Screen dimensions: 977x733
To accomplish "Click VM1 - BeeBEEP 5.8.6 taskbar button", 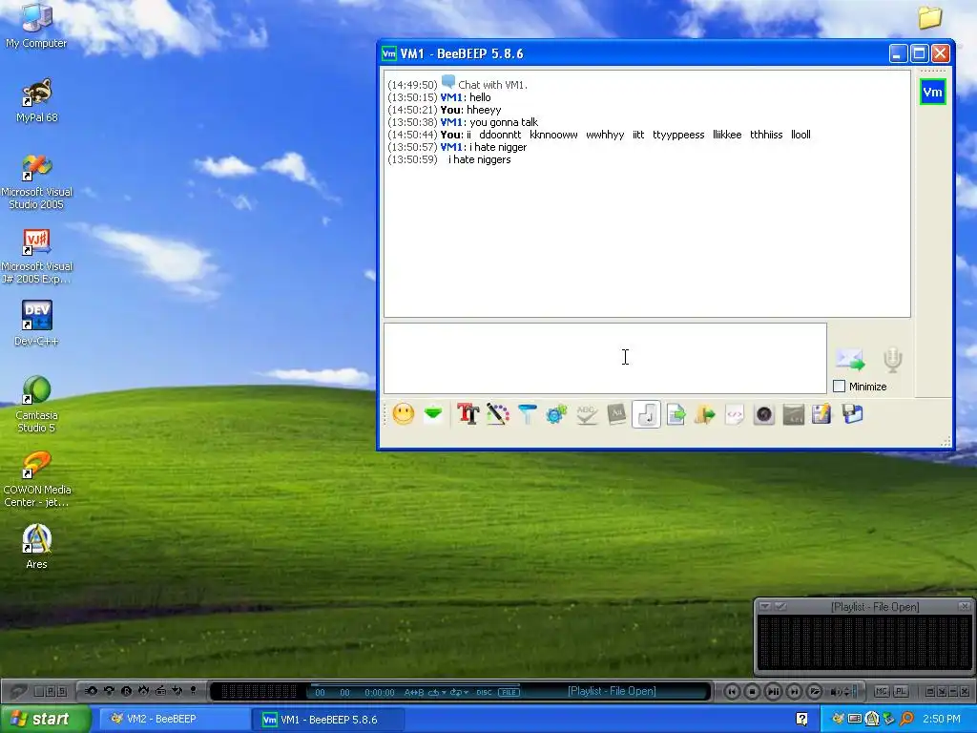I will pyautogui.click(x=328, y=720).
